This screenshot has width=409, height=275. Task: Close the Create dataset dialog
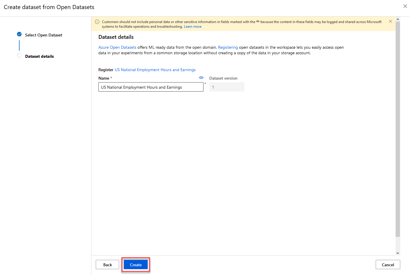pos(405,6)
